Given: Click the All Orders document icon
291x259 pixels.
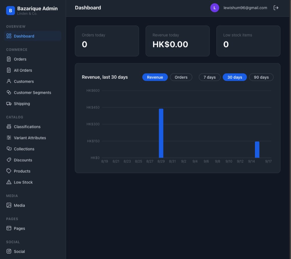Looking at the screenshot, I should [x=9, y=70].
